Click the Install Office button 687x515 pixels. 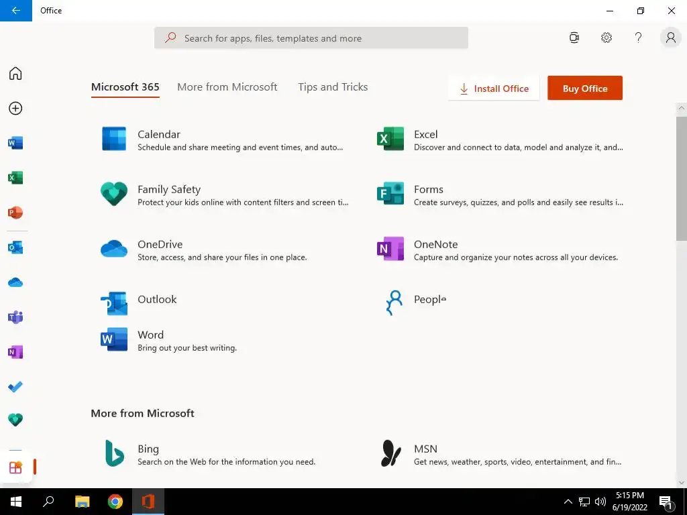[494, 88]
